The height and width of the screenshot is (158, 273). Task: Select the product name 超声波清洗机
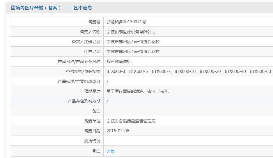pyautogui.click(x=119, y=62)
